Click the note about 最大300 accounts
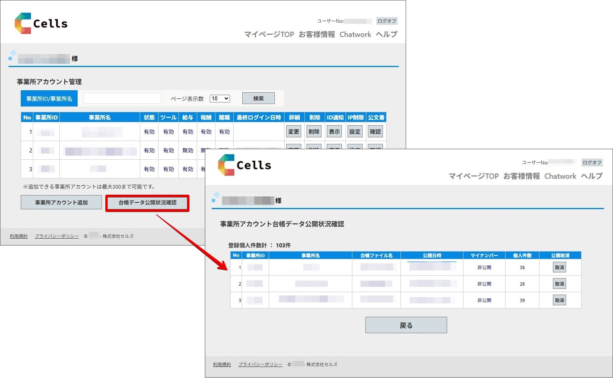613x378 pixels. coord(89,187)
